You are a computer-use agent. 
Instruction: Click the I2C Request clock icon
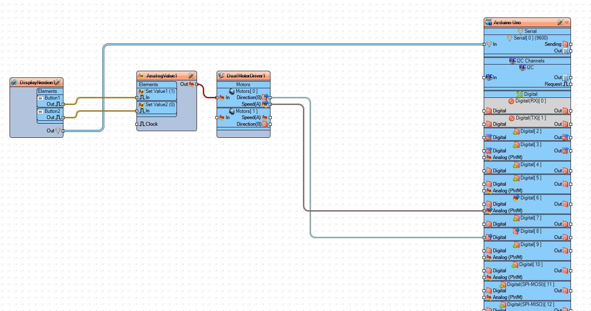pos(566,84)
